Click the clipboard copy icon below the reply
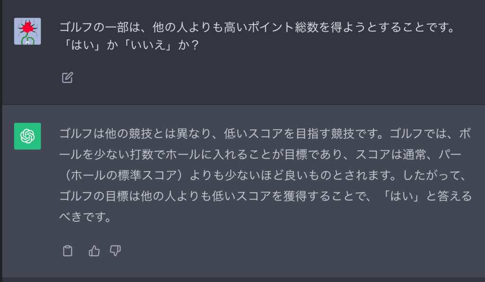 67,251
